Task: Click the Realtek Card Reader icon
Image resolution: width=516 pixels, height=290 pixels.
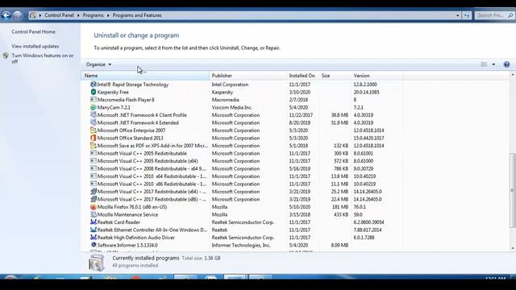Action: pos(94,222)
